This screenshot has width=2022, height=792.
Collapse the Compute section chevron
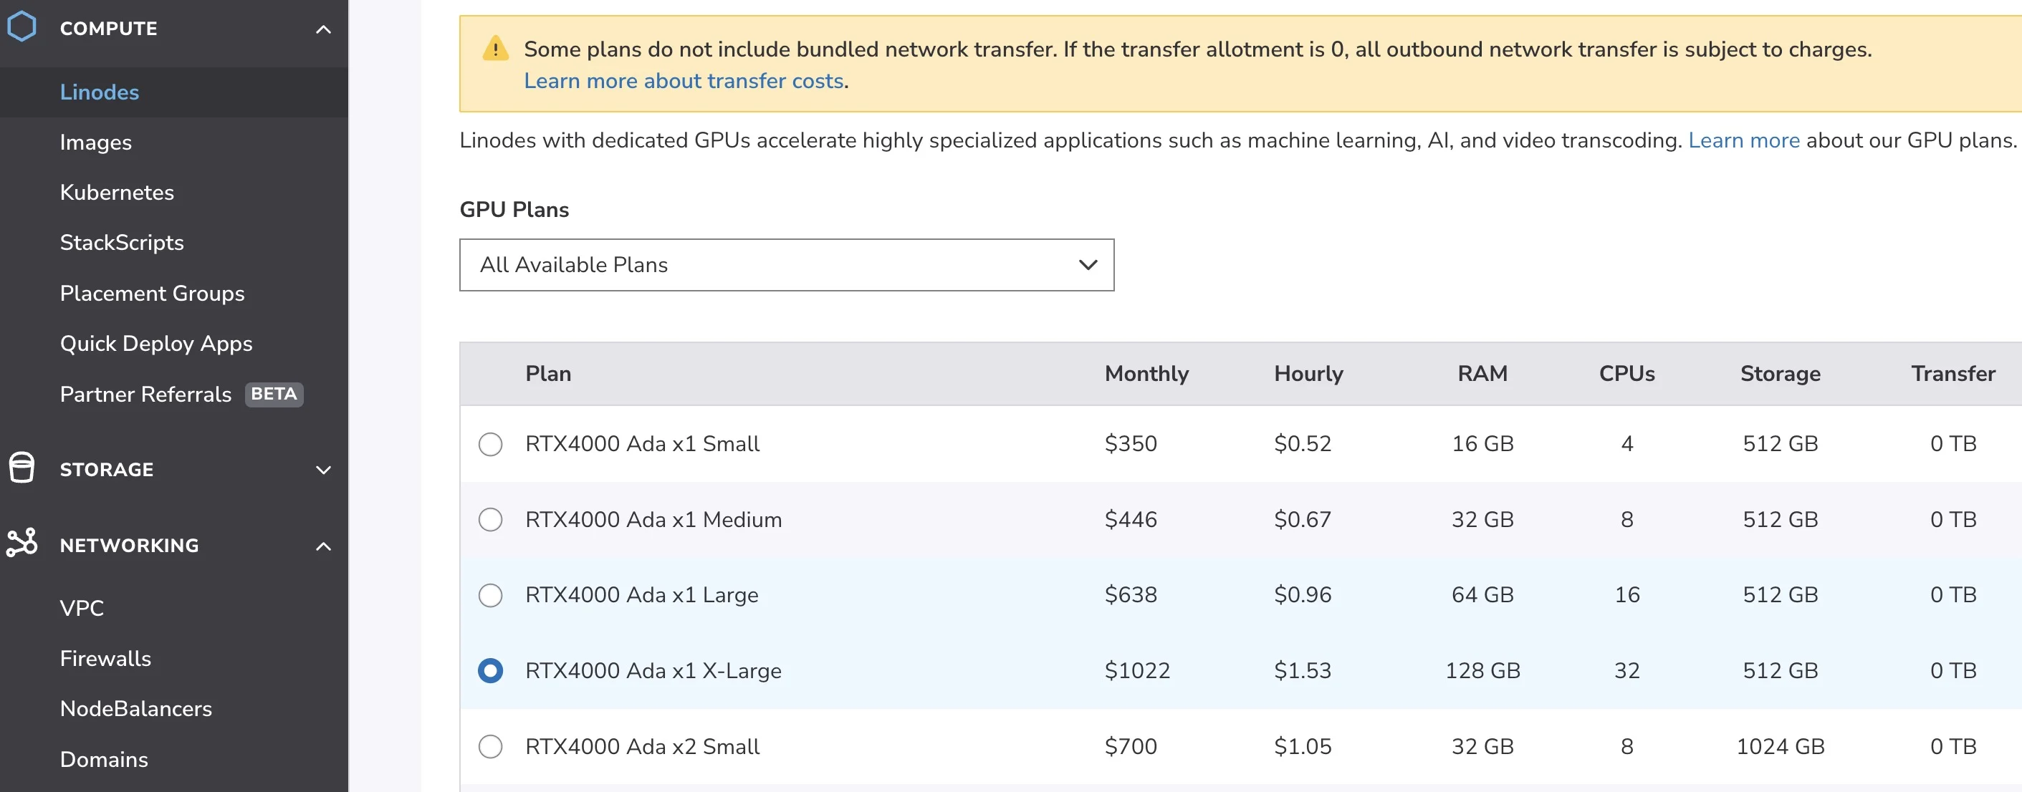pos(322,30)
